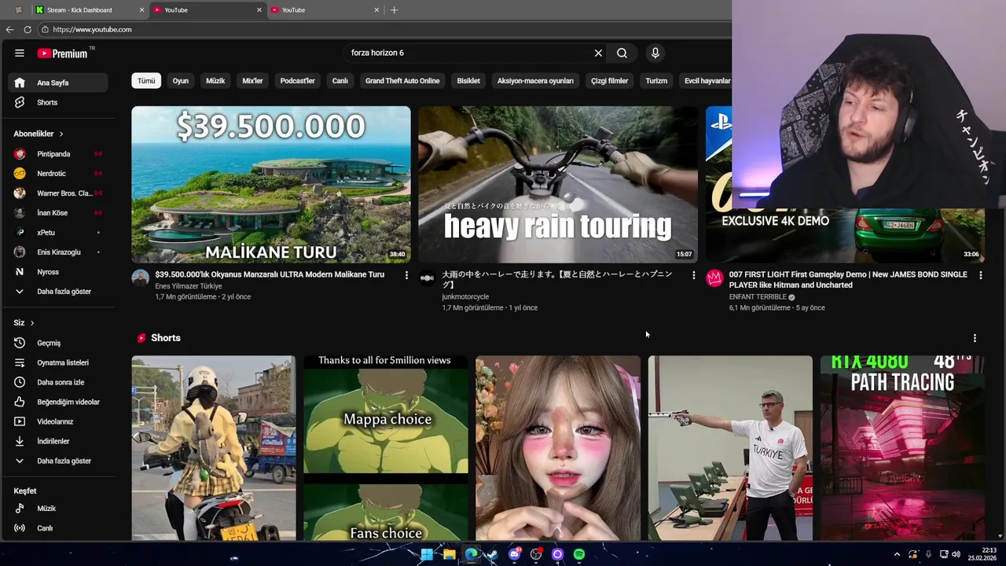The image size is (1006, 566).
Task: Open Beğendiğim videolar in the sidebar
Action: pyautogui.click(x=58, y=402)
